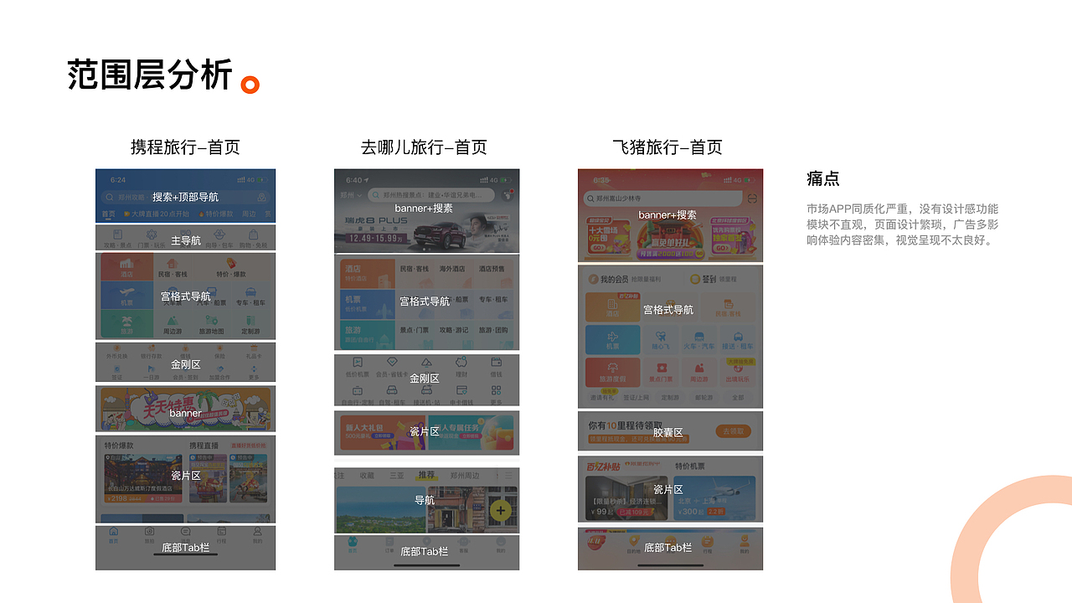This screenshot has height=603, width=1072.
Task: Open the Ctrip 机票 flight grid tile
Action: click(126, 296)
